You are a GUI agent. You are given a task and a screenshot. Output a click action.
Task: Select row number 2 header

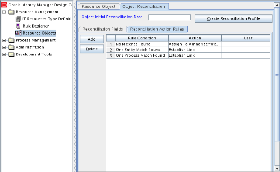[111, 50]
